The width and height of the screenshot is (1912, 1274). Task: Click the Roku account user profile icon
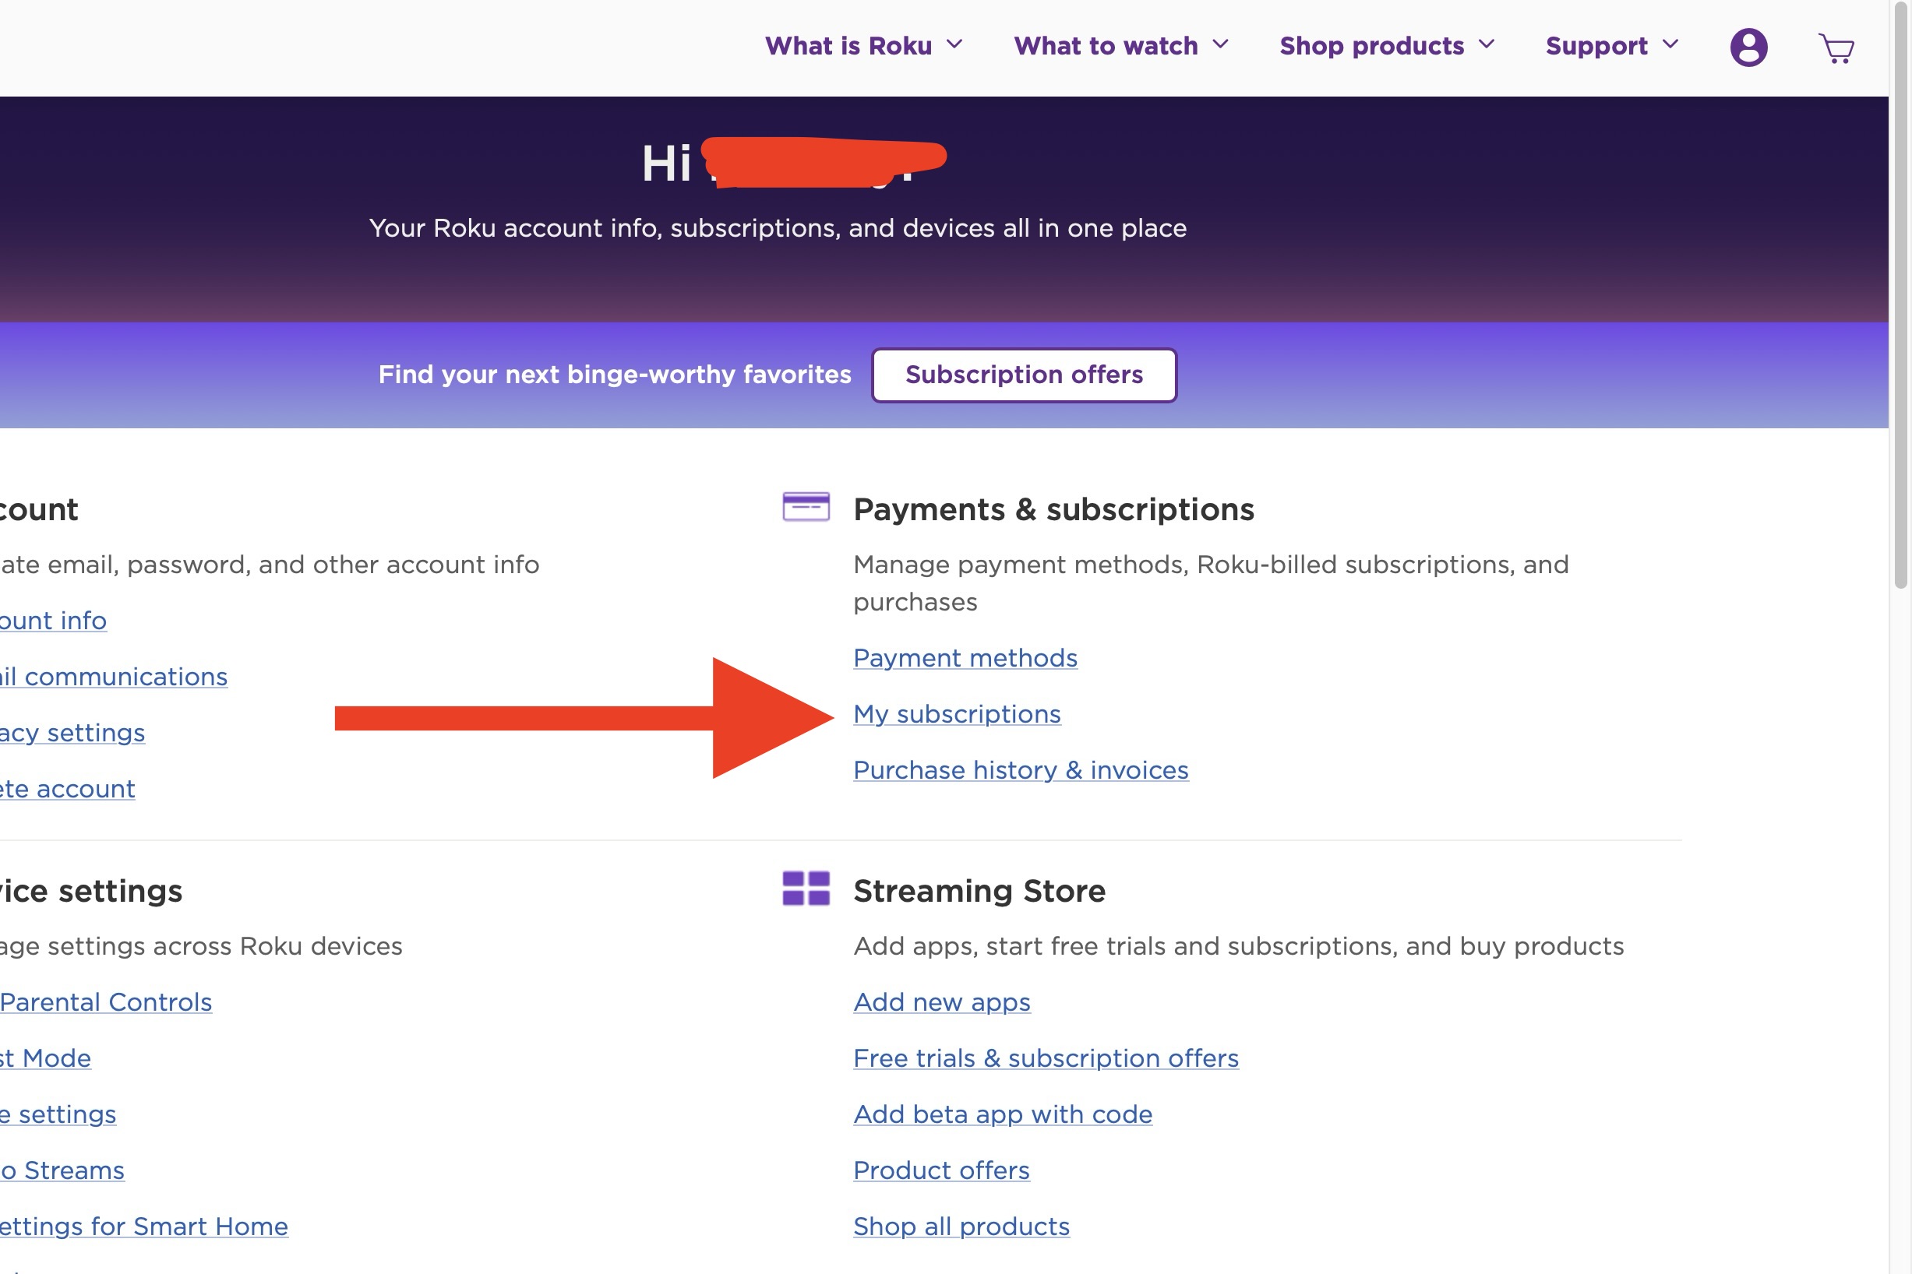[x=1747, y=45]
